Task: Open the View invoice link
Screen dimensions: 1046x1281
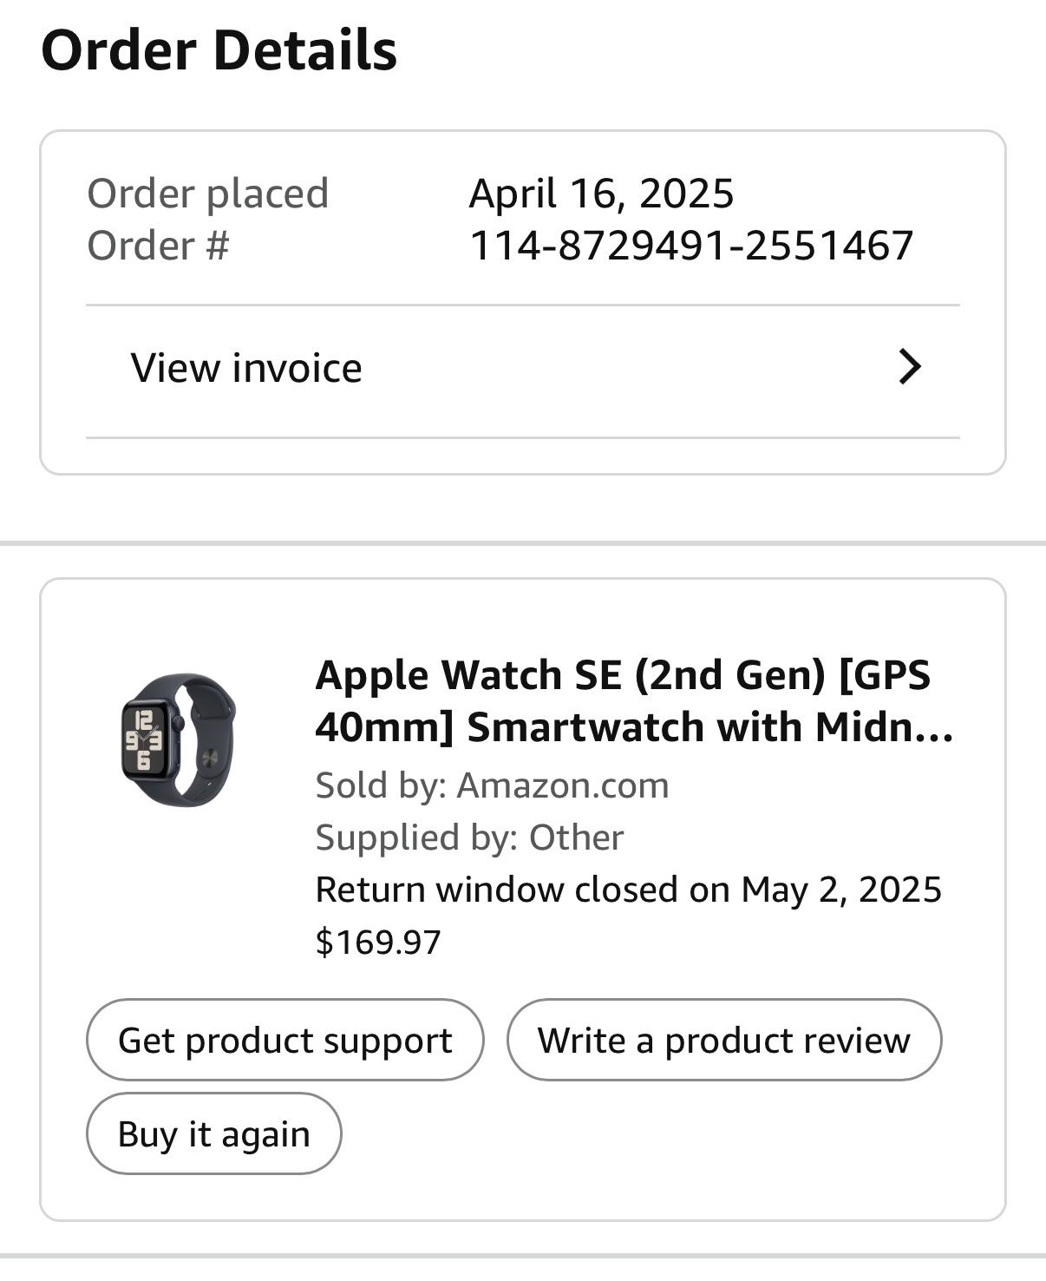Action: pyautogui.click(x=246, y=368)
